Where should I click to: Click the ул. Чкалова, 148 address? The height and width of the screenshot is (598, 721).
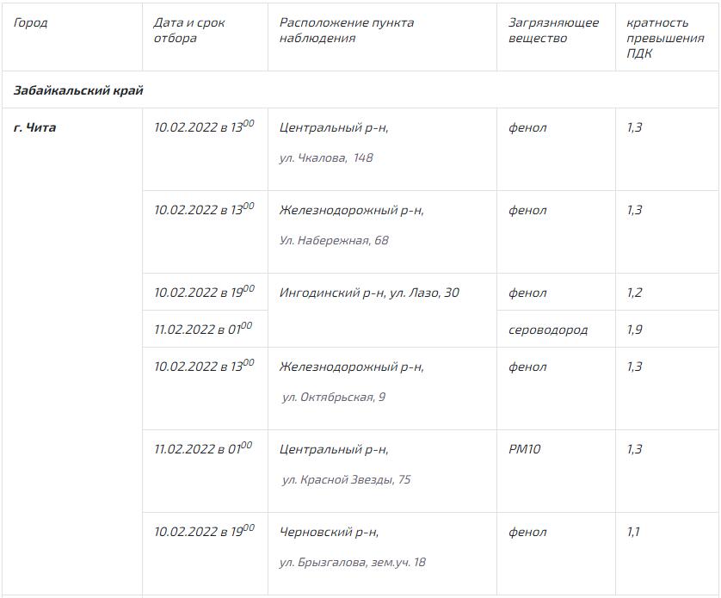(326, 158)
